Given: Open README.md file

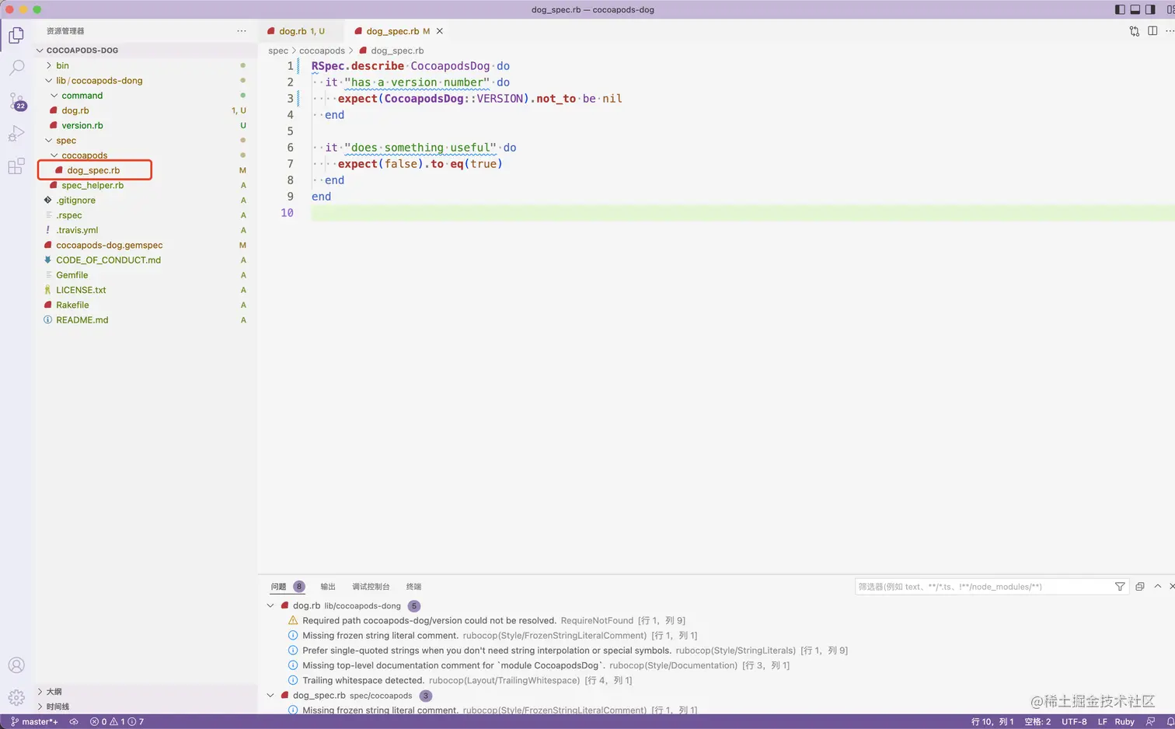Looking at the screenshot, I should pyautogui.click(x=82, y=320).
